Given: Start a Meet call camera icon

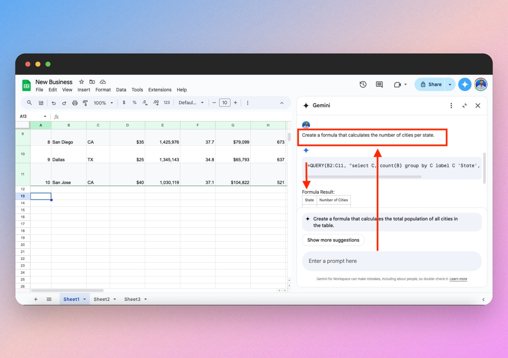Looking at the screenshot, I should tap(397, 84).
